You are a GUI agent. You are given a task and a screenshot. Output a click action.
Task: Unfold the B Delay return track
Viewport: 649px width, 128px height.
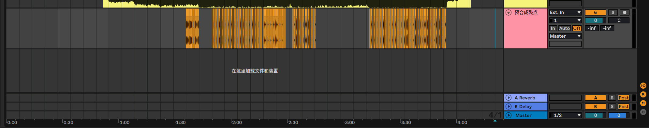pyautogui.click(x=509, y=107)
